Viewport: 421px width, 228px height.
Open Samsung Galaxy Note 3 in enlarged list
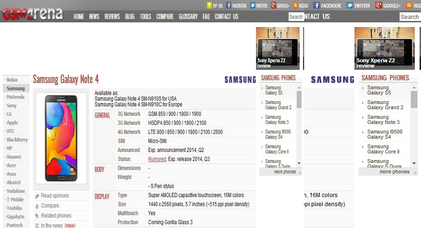pyautogui.click(x=383, y=120)
